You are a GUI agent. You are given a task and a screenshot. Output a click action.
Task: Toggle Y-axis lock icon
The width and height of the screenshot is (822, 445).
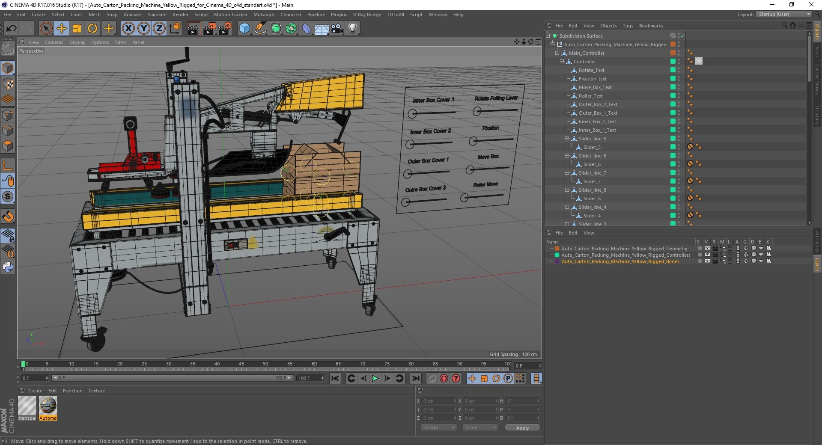pyautogui.click(x=144, y=29)
